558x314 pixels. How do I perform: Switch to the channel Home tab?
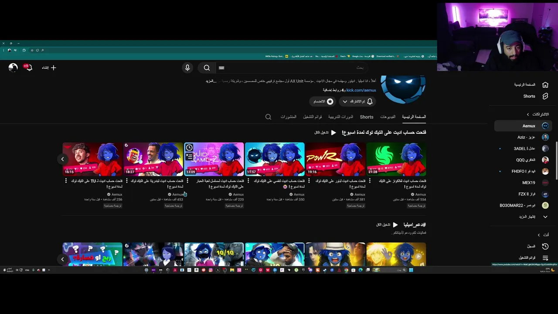click(x=414, y=117)
